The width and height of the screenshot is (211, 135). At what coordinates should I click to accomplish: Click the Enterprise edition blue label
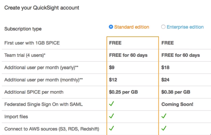click(185, 27)
